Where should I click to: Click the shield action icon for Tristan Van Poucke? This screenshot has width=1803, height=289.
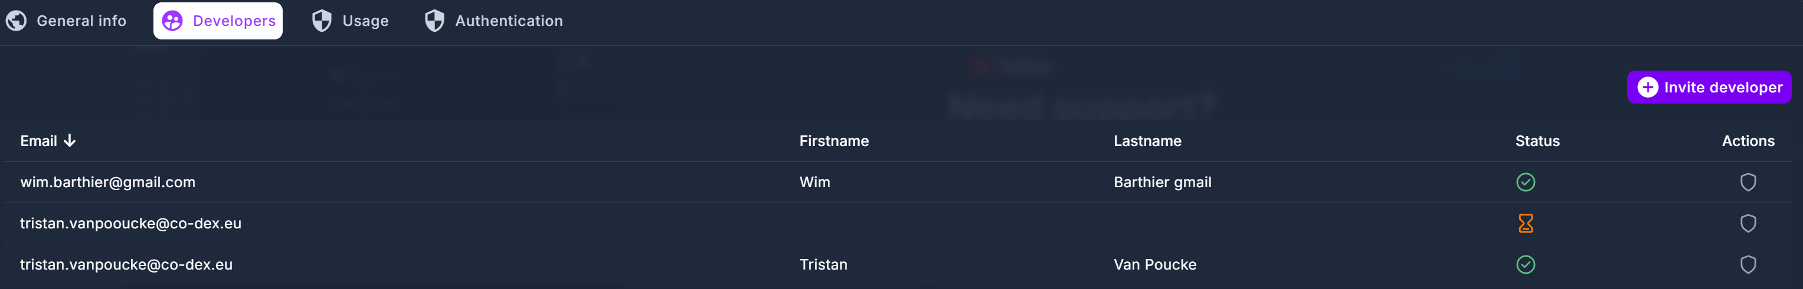(1748, 264)
